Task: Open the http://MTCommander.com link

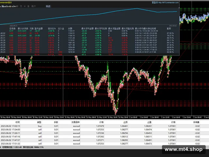Action: 169,3
